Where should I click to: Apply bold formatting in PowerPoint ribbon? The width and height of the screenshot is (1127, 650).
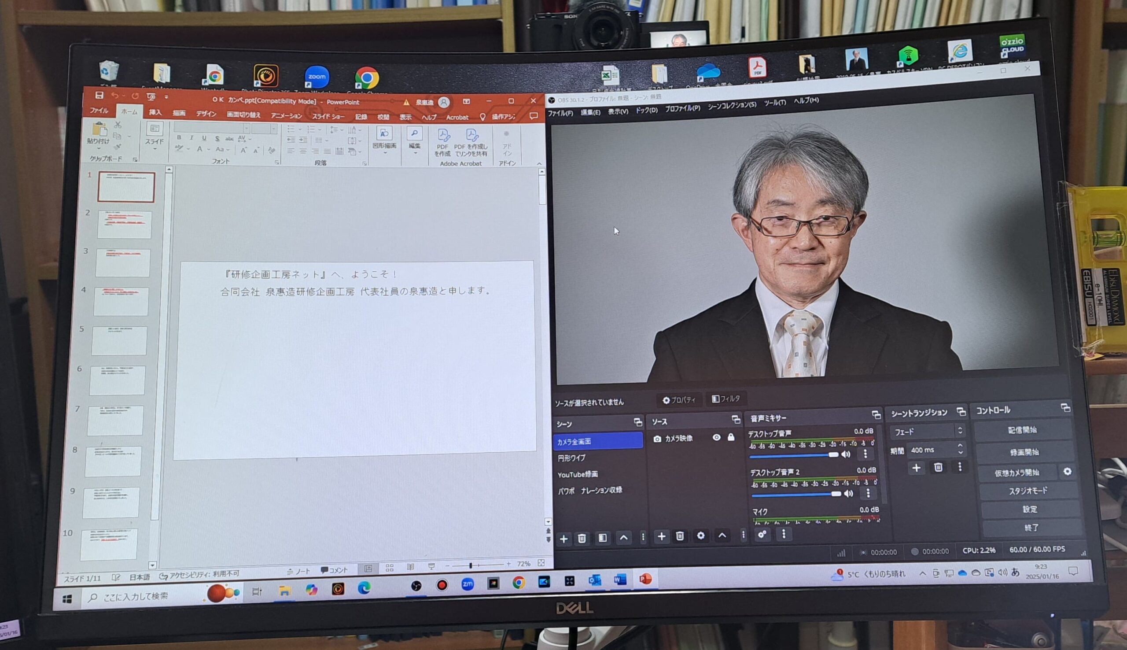click(x=179, y=137)
